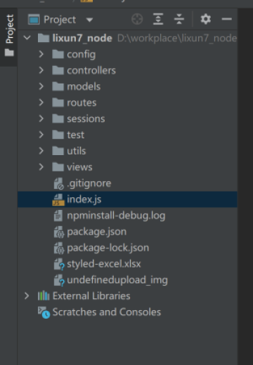Viewport: 253px width, 365px height.
Task: Collapse the lixun7_node root chevron
Action: tap(27, 38)
